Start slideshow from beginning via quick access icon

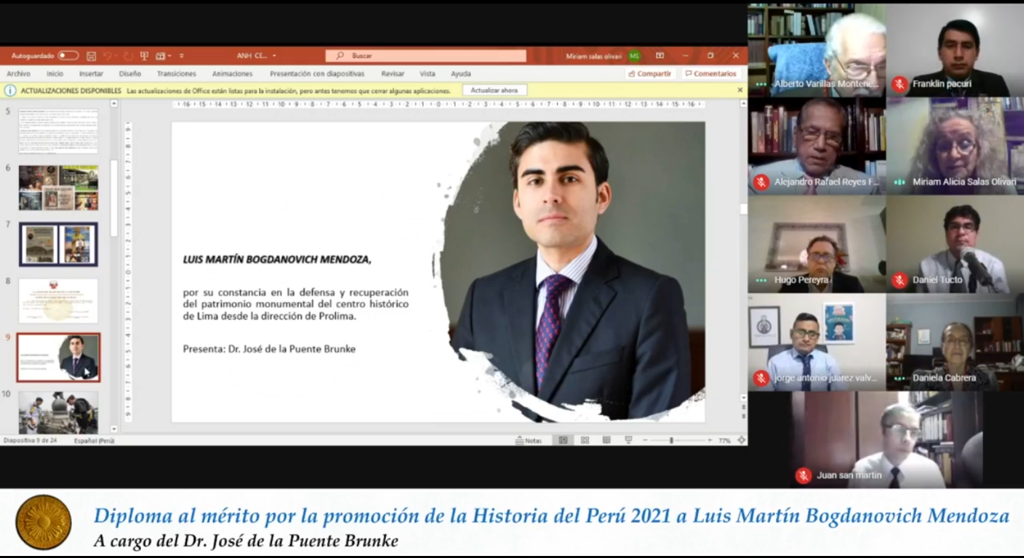coord(144,56)
